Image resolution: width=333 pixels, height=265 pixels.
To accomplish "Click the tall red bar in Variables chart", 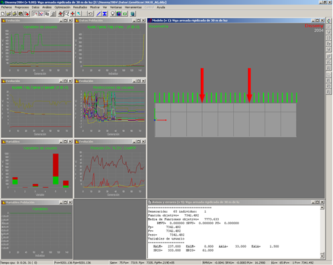I will (x=56, y=165).
